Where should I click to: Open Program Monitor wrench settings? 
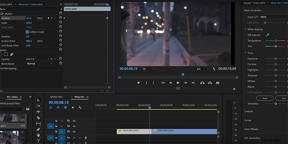[x=214, y=69]
